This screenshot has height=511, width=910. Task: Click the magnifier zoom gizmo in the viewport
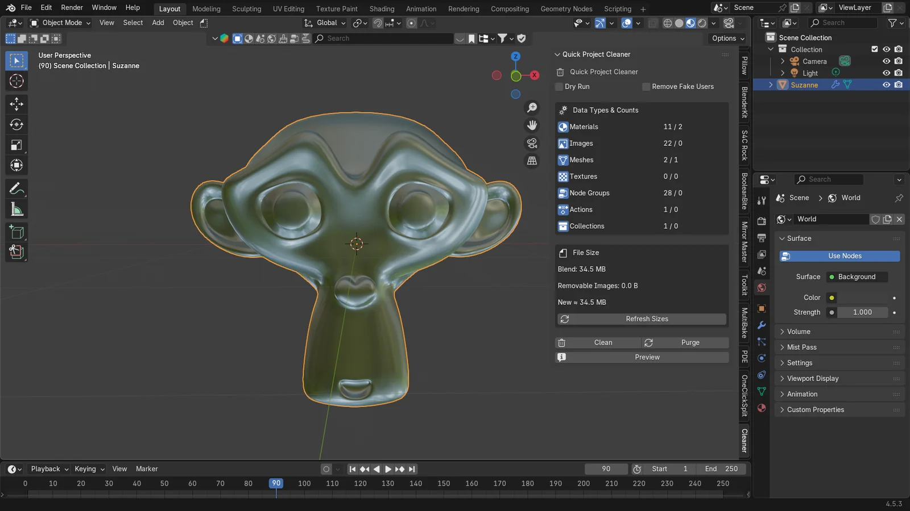[532, 108]
